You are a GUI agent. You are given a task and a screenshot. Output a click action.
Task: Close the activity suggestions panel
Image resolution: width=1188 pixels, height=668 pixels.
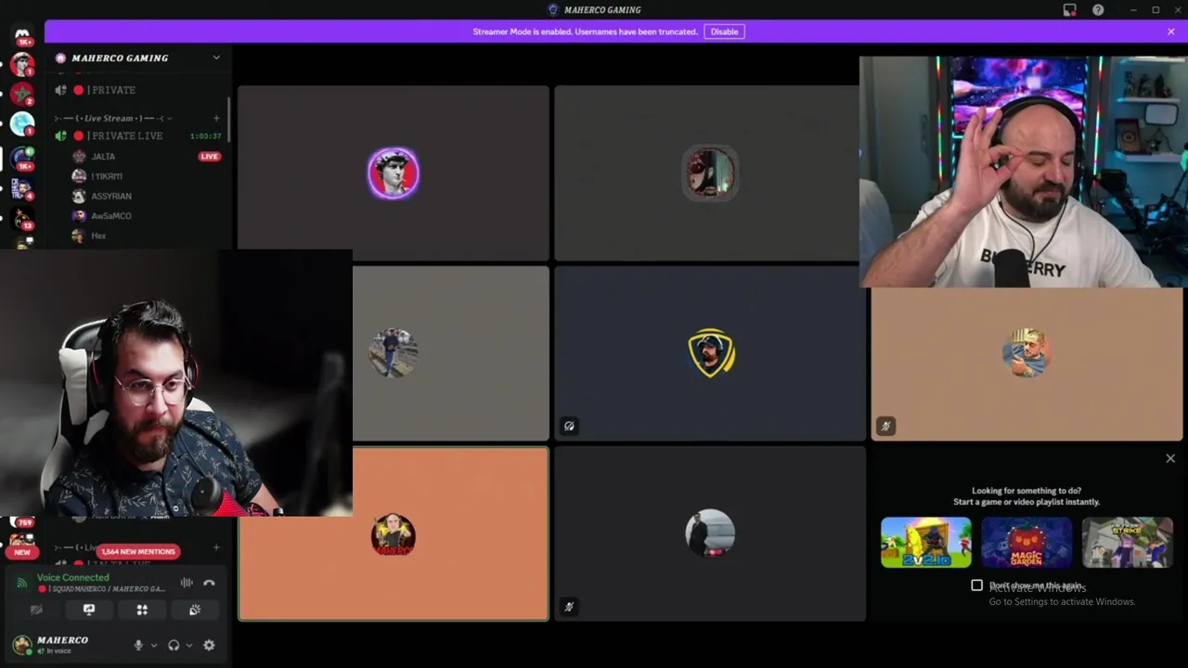coord(1170,458)
